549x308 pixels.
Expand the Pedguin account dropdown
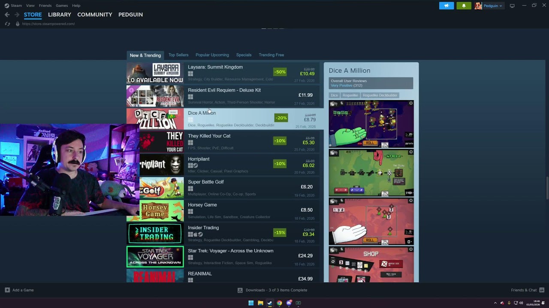pos(501,6)
